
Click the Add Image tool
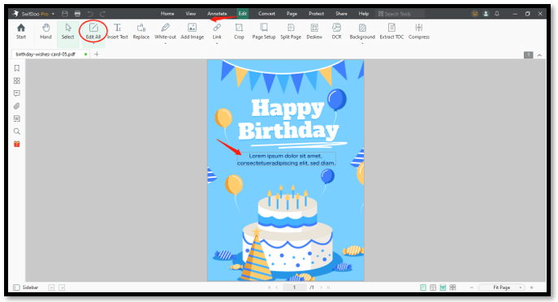[192, 32]
